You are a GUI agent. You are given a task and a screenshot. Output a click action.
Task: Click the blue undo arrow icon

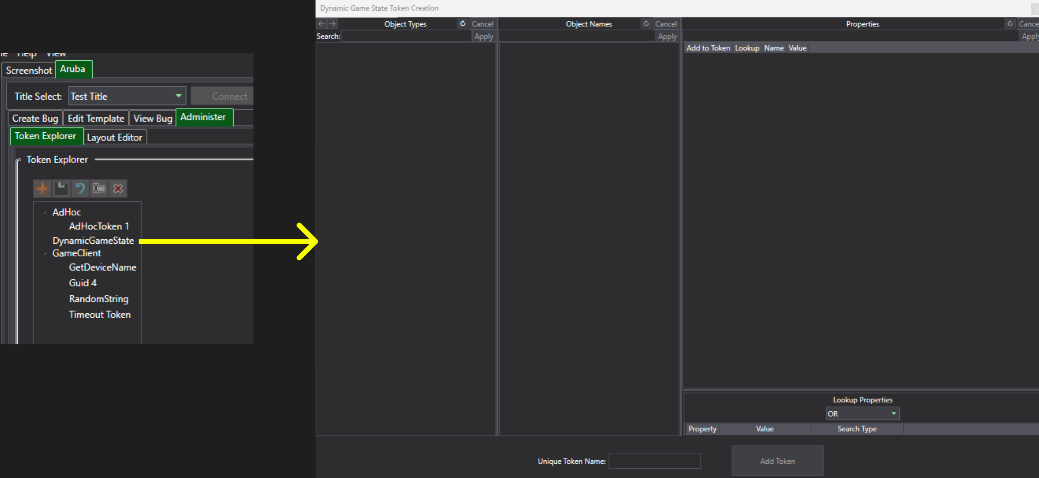tap(80, 188)
